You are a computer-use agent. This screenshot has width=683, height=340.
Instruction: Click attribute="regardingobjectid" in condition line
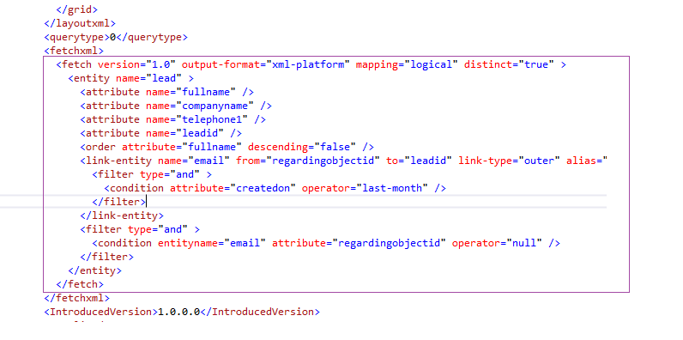(359, 243)
